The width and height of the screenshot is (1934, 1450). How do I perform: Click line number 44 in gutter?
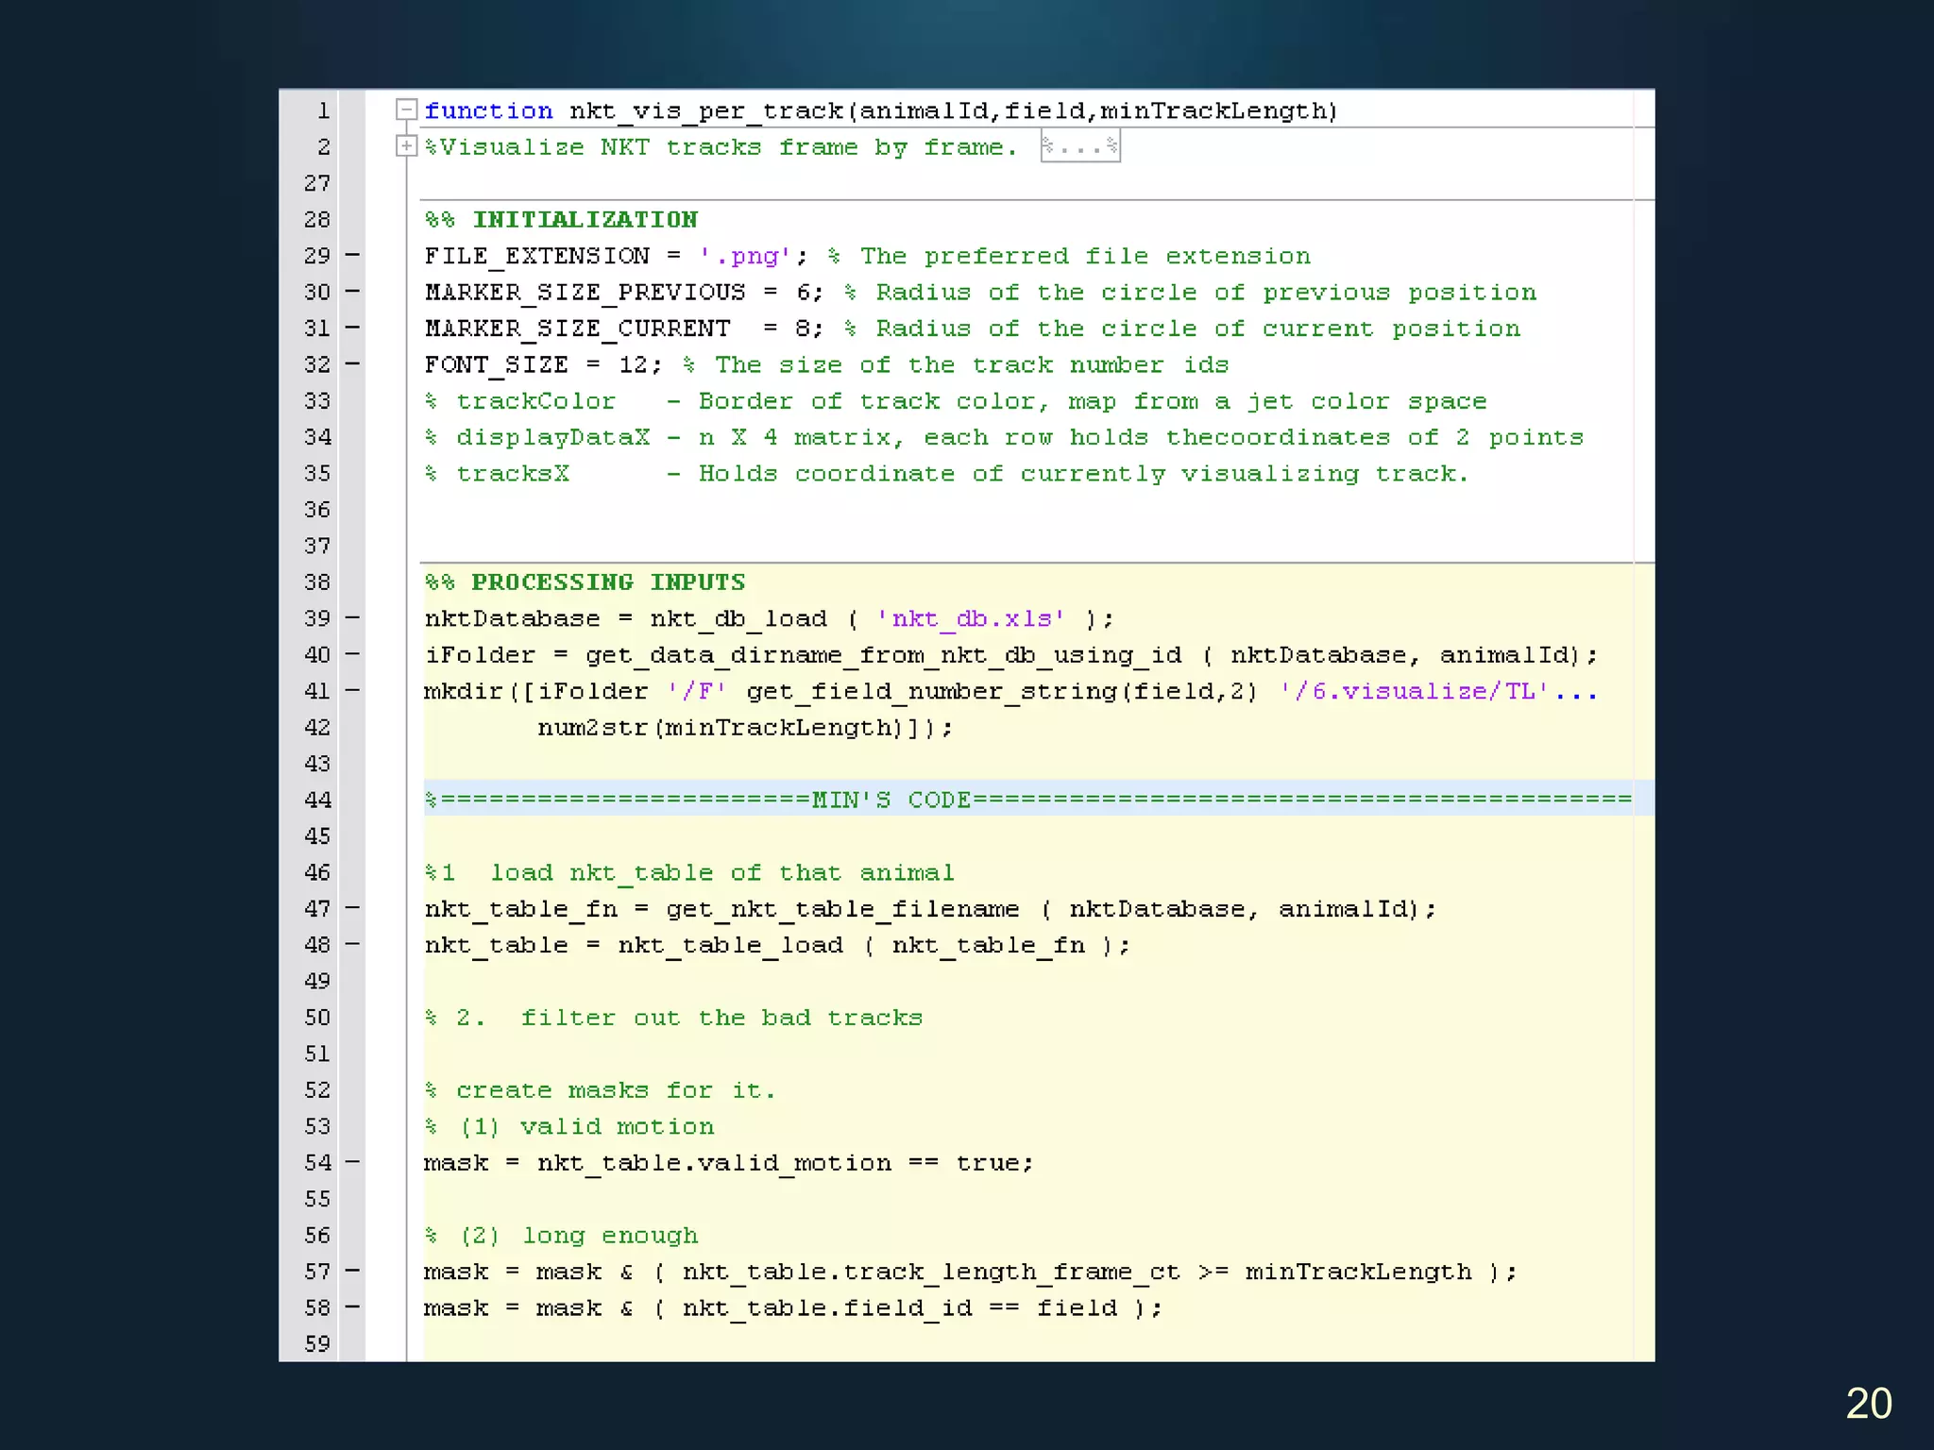coord(317,800)
